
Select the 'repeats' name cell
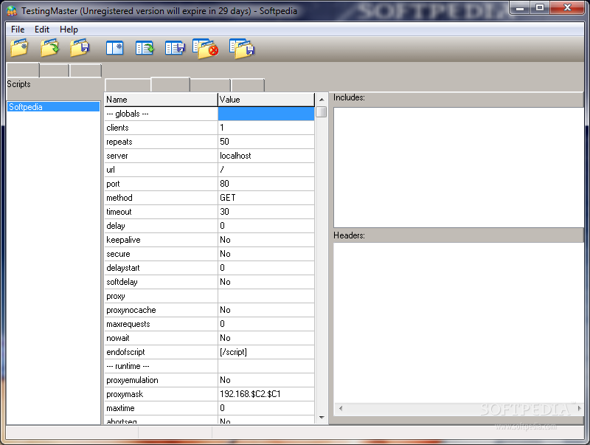coord(161,142)
